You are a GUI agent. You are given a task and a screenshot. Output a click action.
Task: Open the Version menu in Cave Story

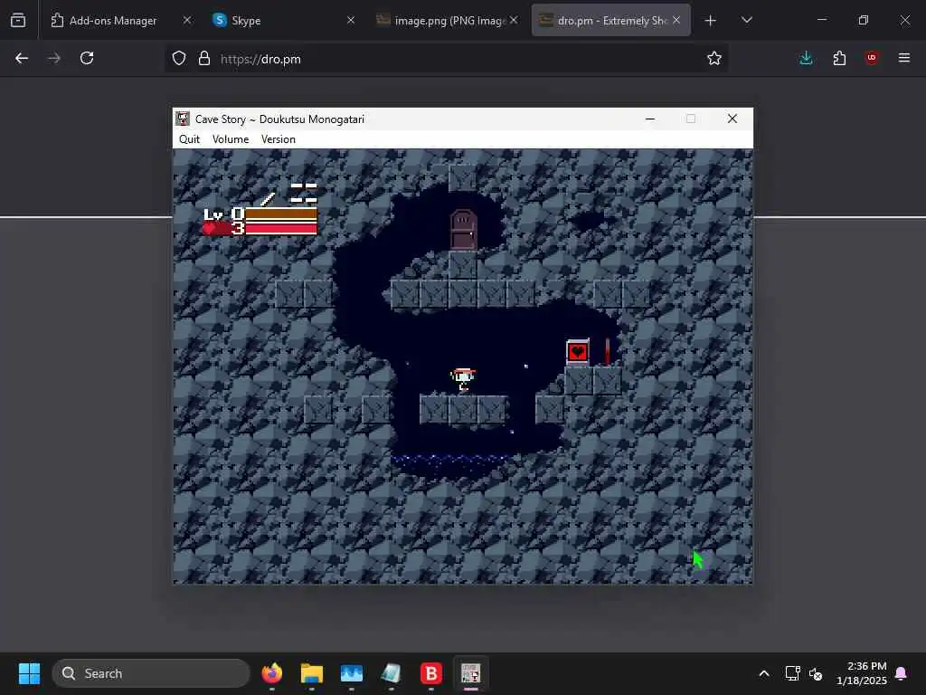279,138
